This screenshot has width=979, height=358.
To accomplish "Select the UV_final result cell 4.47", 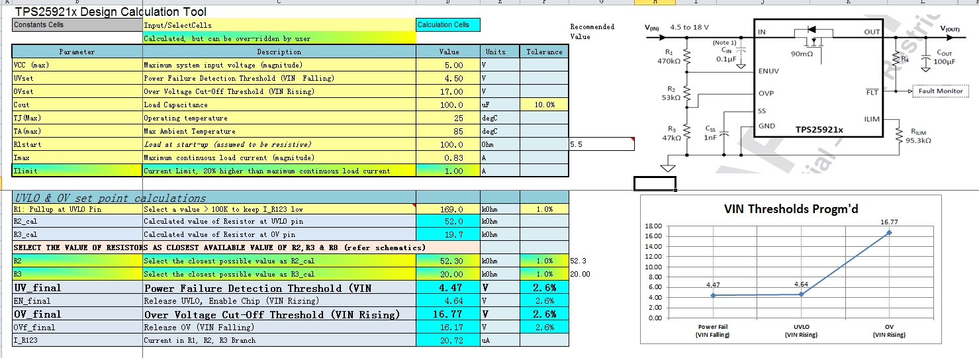I will (448, 288).
